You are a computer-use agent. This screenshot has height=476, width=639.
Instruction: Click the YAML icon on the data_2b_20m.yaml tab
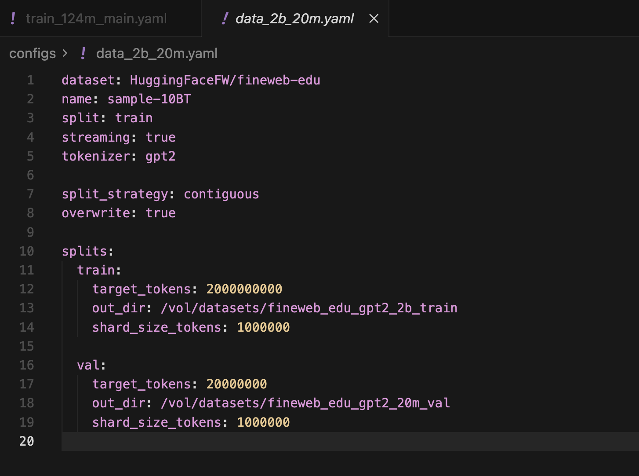click(225, 18)
